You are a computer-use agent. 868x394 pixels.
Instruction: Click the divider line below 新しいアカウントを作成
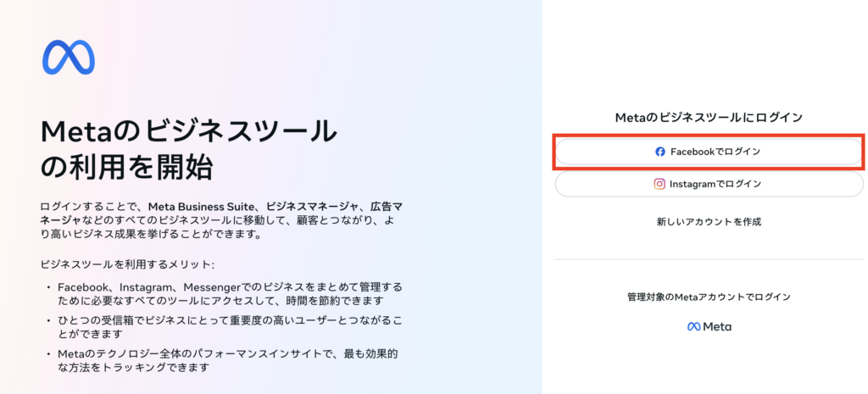[x=709, y=259]
